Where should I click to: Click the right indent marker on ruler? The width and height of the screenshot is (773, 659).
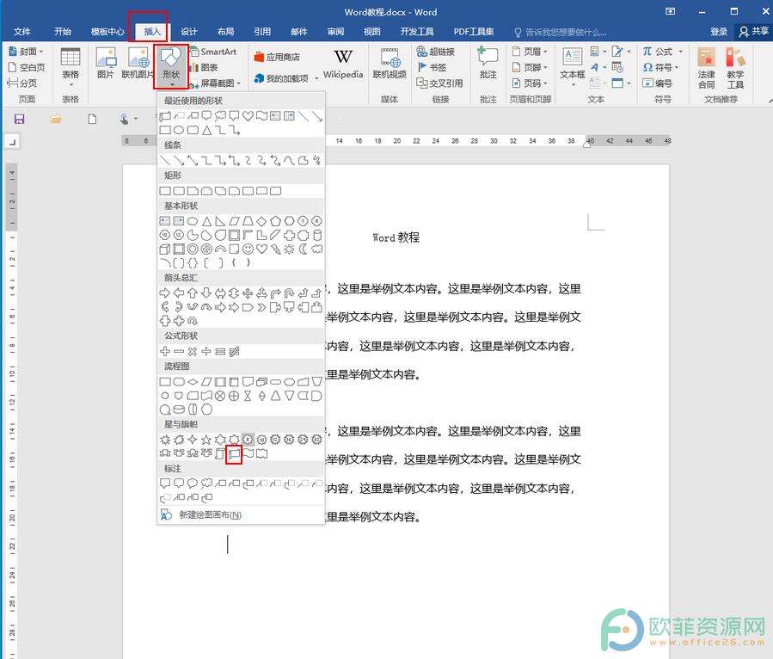(586, 144)
